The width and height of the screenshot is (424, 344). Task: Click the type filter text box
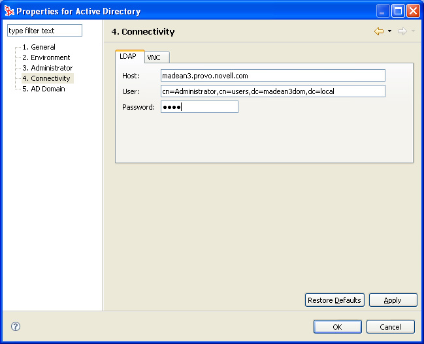[x=44, y=31]
